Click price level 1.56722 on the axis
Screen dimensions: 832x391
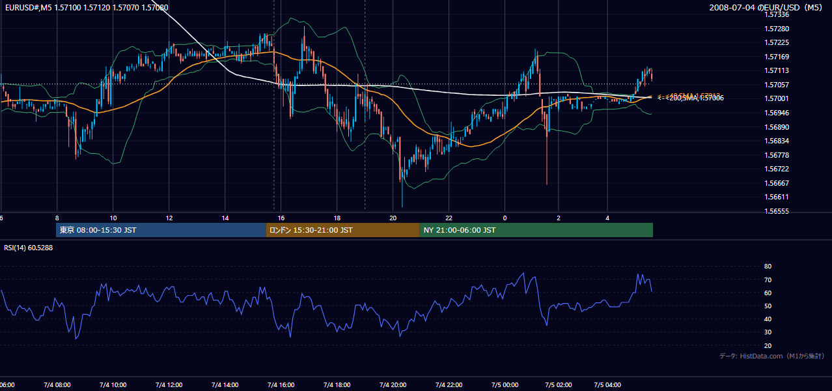(x=776, y=169)
